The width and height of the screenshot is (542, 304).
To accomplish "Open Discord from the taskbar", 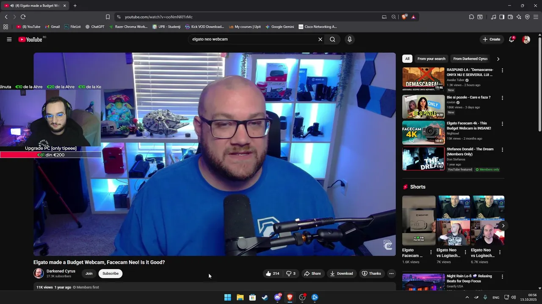I will [277, 297].
